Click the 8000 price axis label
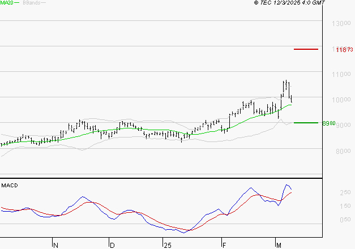The width and height of the screenshot is (355, 249). click(343, 151)
